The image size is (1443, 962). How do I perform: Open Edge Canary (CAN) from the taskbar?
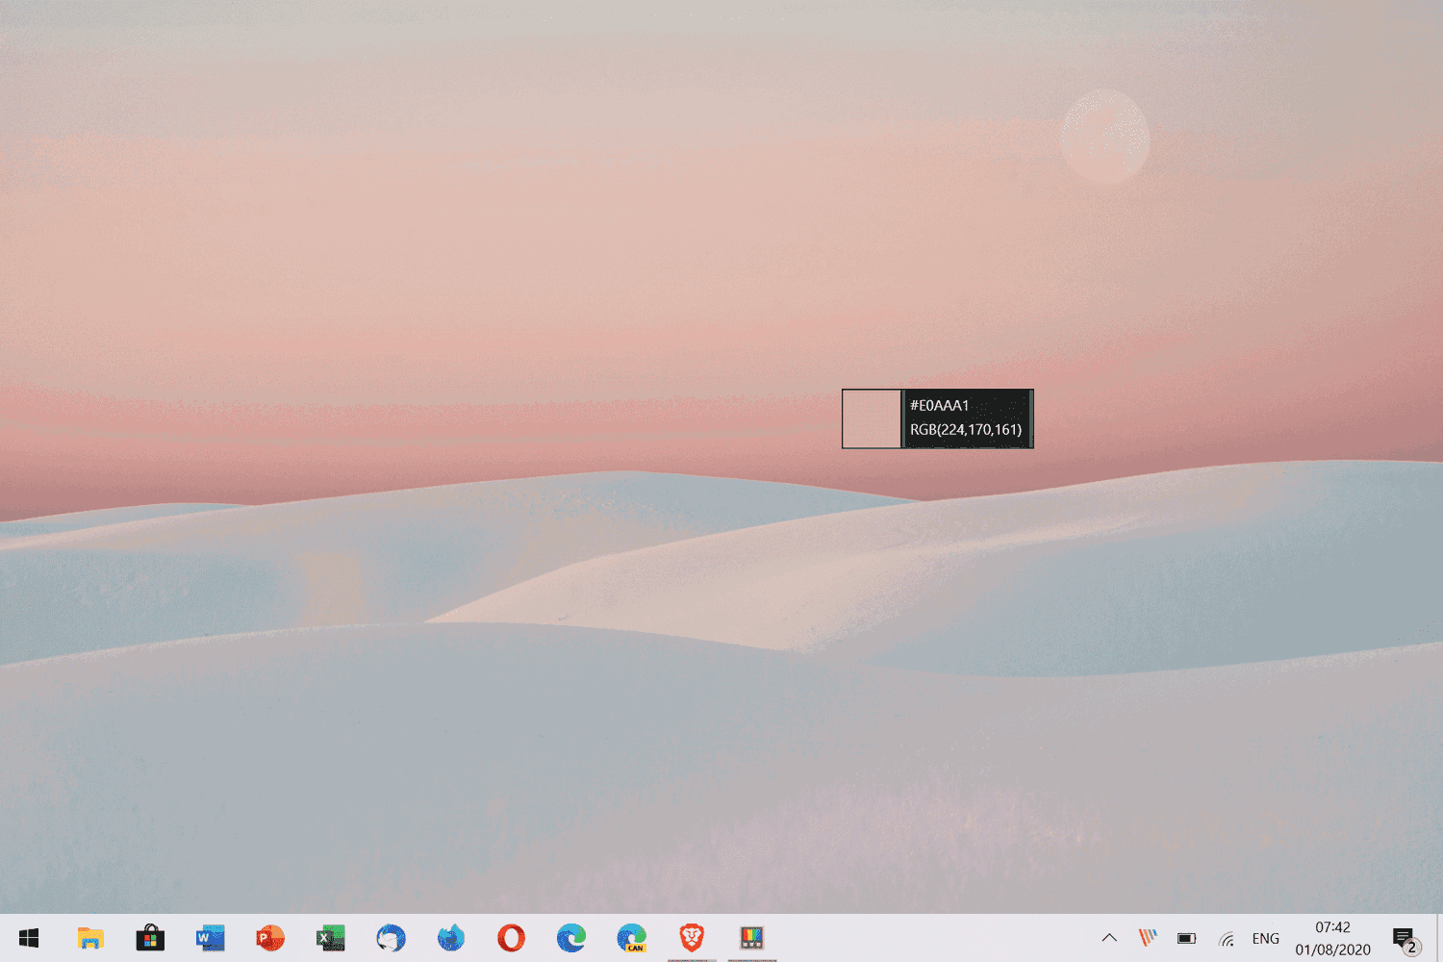pyautogui.click(x=631, y=938)
